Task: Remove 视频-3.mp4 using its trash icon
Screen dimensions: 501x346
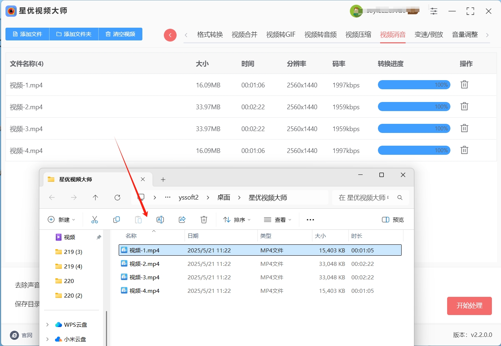Action: tap(464, 129)
